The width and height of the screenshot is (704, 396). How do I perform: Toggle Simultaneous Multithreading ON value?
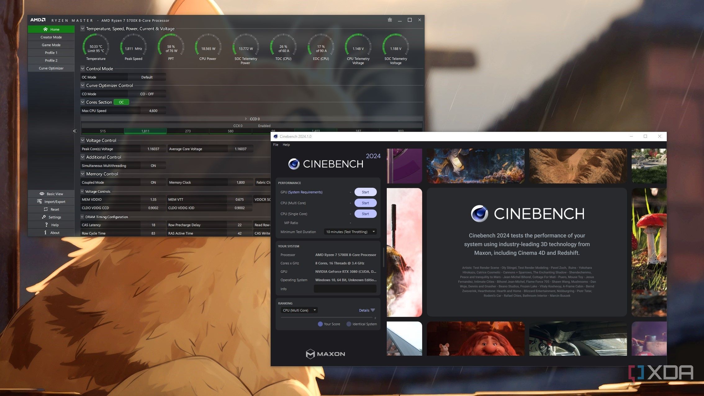coord(153,166)
